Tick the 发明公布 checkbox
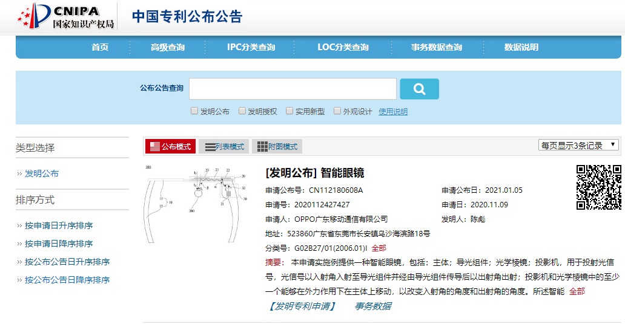The height and width of the screenshot is (333, 625). 194,111
